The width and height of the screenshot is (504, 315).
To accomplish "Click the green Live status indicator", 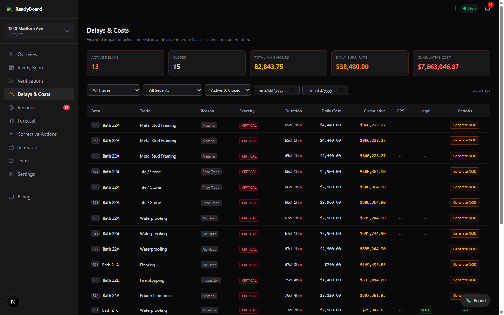I will [x=469, y=8].
